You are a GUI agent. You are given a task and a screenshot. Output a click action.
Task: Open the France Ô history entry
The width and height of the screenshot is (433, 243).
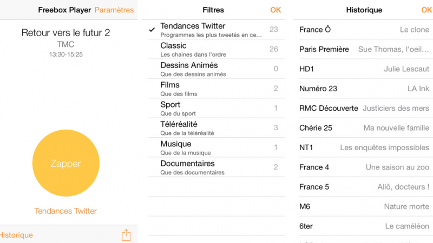coord(364,30)
